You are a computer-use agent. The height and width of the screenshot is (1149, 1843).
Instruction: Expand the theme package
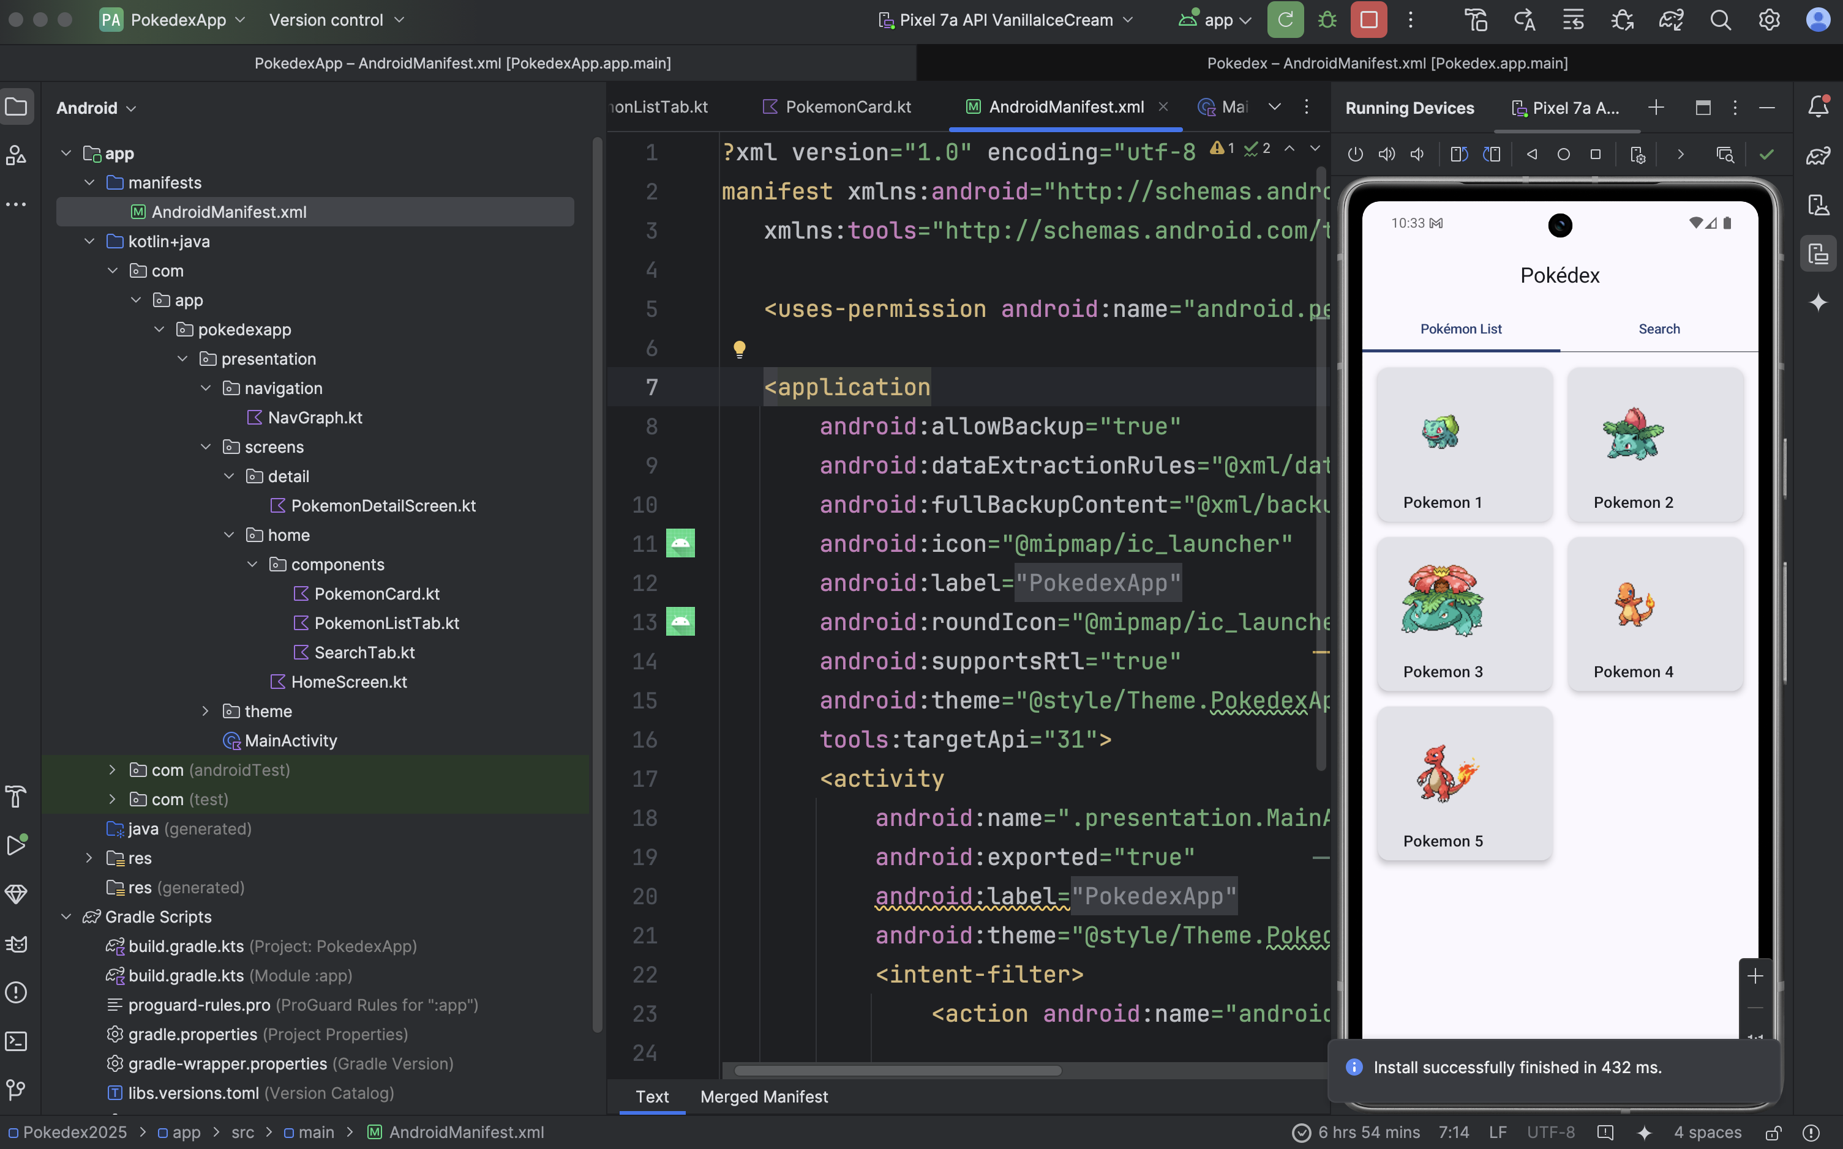point(205,712)
